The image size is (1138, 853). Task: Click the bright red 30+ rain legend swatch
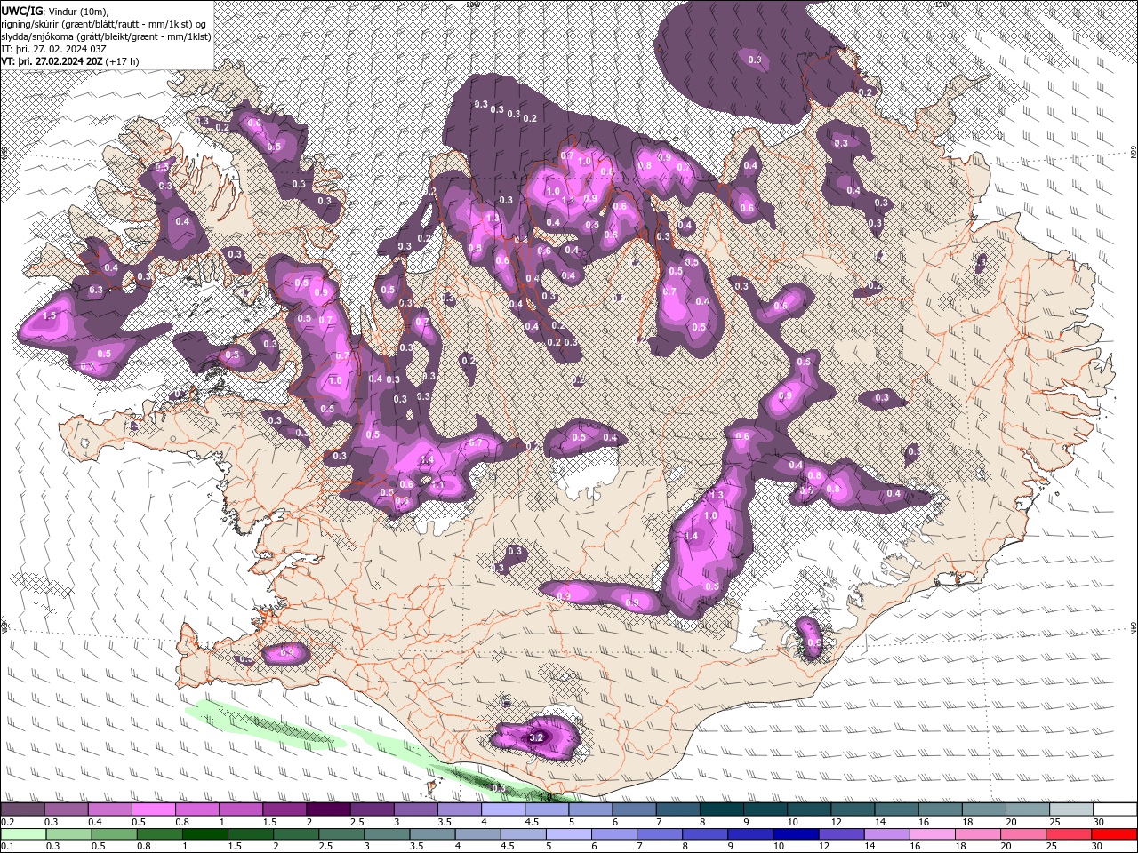pyautogui.click(x=1114, y=834)
